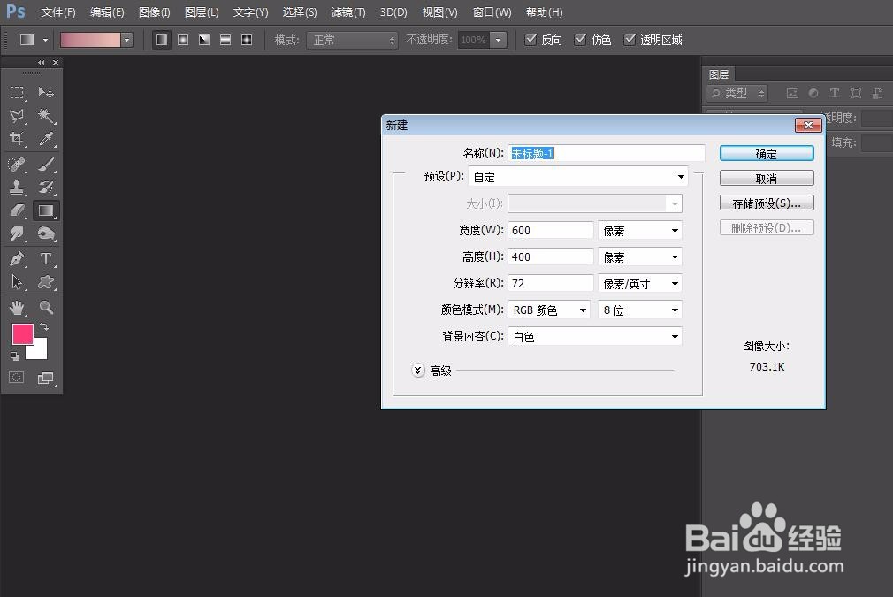The height and width of the screenshot is (597, 893).
Task: Open the 图像 menu
Action: point(155,12)
